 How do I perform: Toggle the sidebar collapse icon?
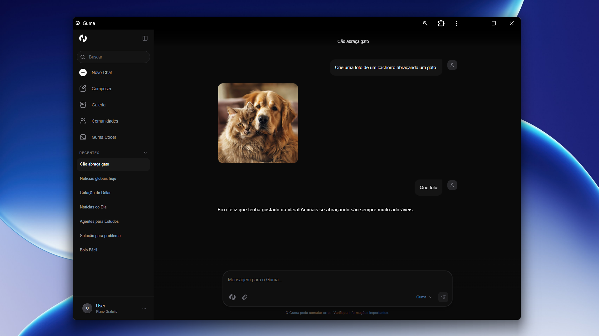click(x=145, y=38)
